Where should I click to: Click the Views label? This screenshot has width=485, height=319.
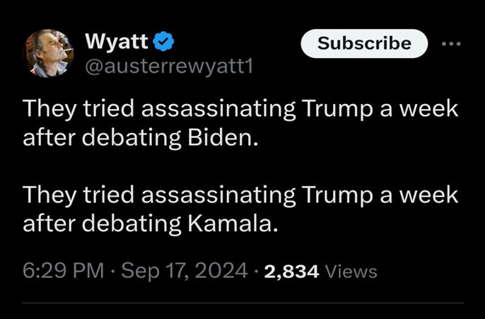(x=351, y=271)
